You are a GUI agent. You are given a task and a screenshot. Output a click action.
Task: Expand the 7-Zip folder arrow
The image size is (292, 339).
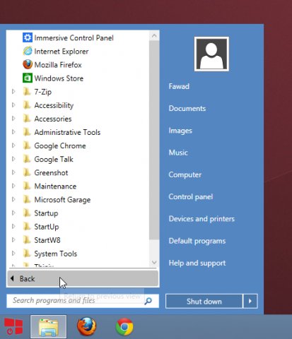click(x=13, y=92)
